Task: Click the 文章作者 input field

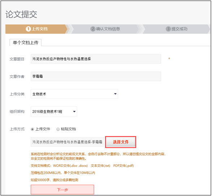Action: [96, 77]
